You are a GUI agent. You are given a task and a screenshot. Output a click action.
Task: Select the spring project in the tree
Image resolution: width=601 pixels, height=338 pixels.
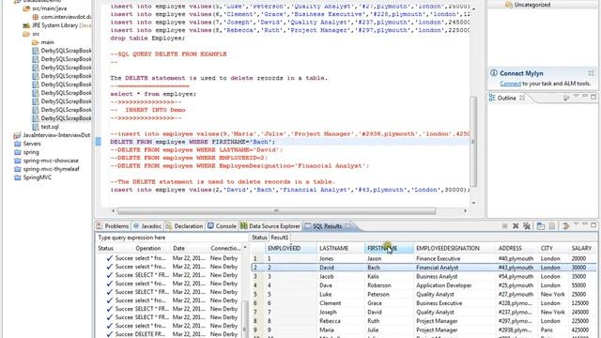pyautogui.click(x=31, y=152)
